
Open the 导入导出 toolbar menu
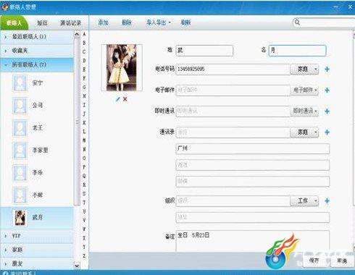pyautogui.click(x=159, y=22)
